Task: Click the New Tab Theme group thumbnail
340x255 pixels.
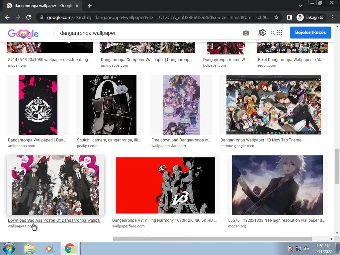Action: coord(274,105)
